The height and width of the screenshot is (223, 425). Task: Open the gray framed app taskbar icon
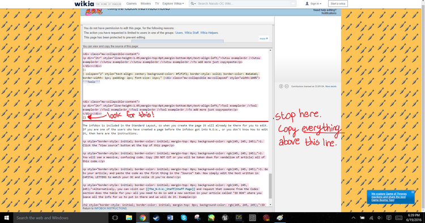point(252,217)
